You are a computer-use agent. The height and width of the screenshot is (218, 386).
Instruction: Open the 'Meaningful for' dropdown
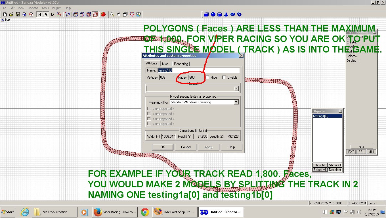[x=236, y=102]
